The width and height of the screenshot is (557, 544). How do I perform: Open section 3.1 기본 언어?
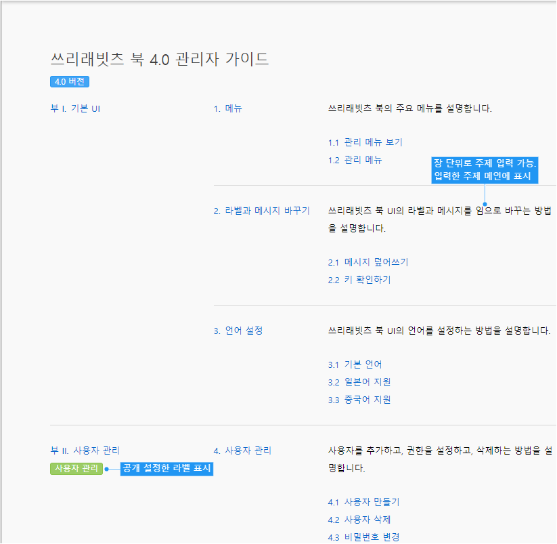point(355,364)
